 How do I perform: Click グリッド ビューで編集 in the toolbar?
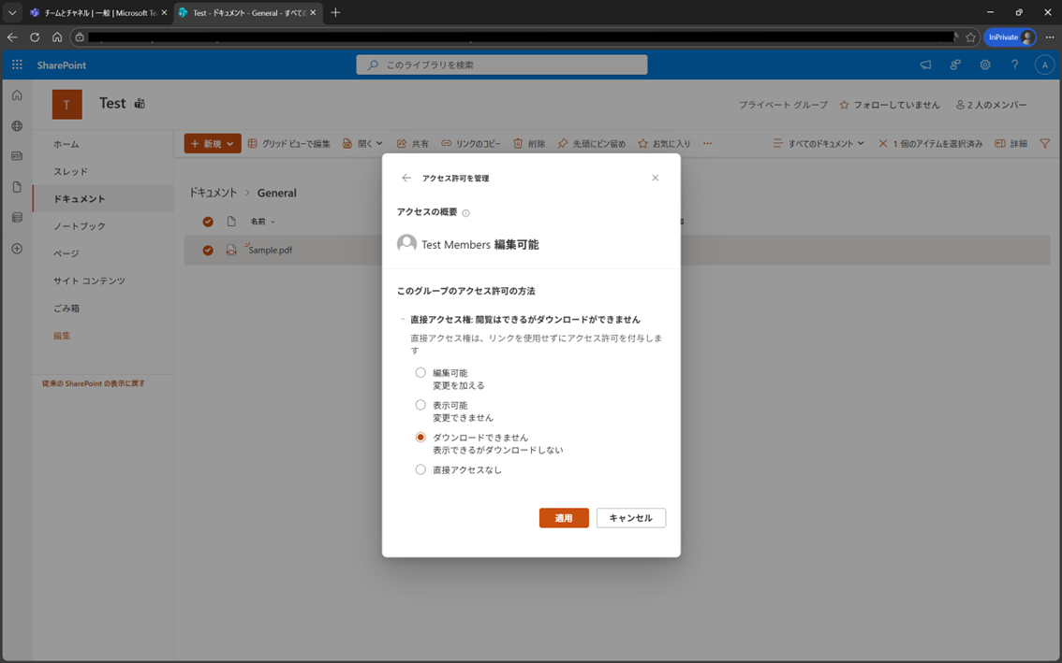point(288,143)
